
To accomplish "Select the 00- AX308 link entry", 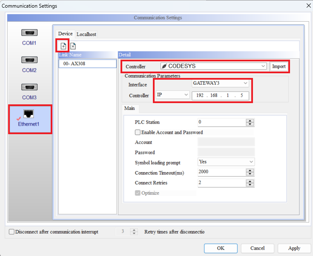I will point(87,63).
